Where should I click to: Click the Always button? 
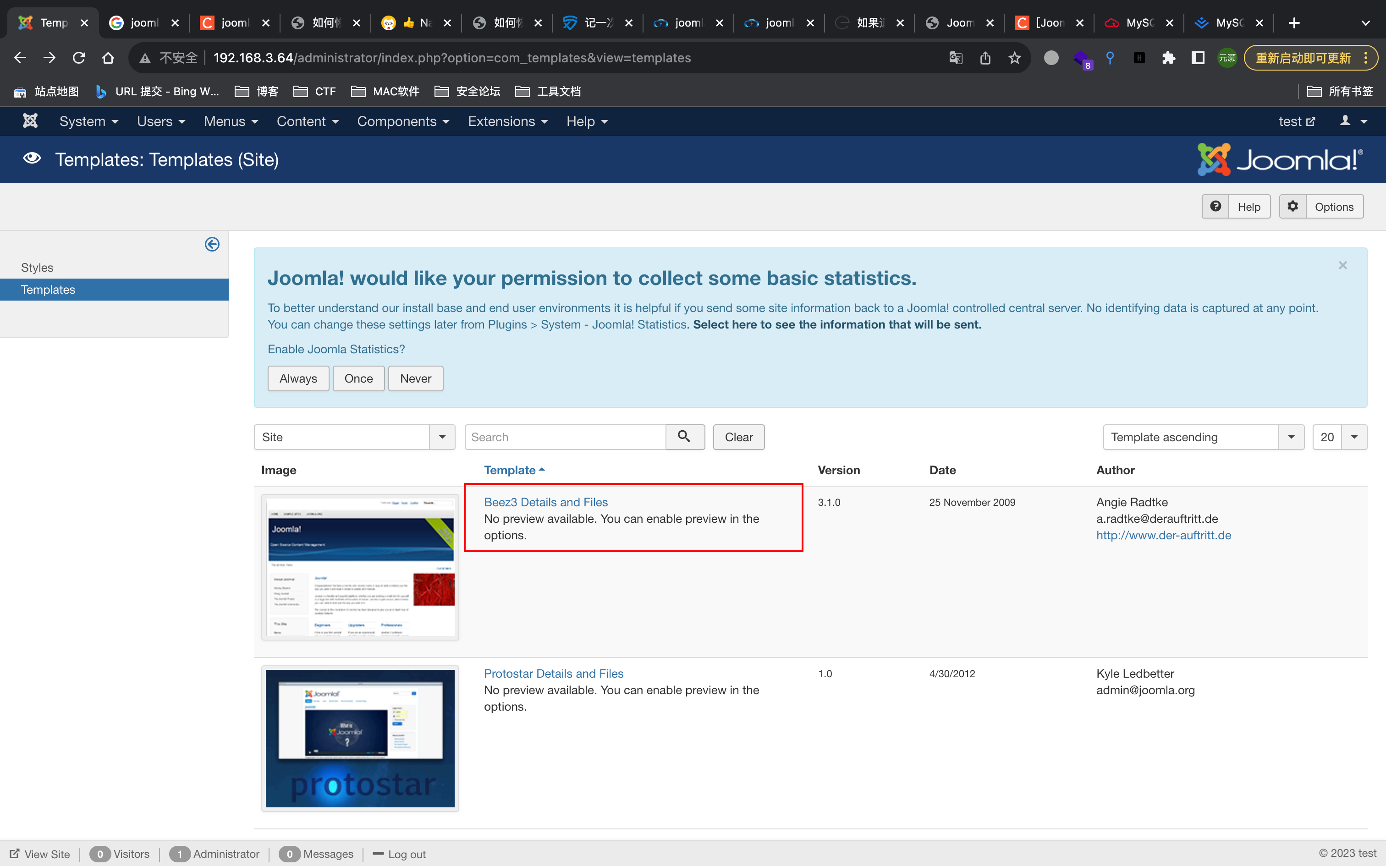tap(298, 378)
